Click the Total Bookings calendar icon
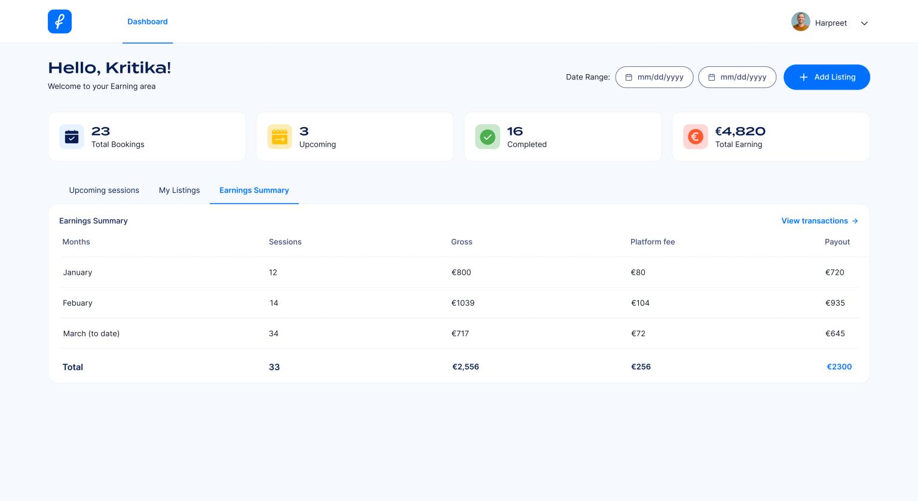Image resolution: width=918 pixels, height=501 pixels. tap(72, 137)
